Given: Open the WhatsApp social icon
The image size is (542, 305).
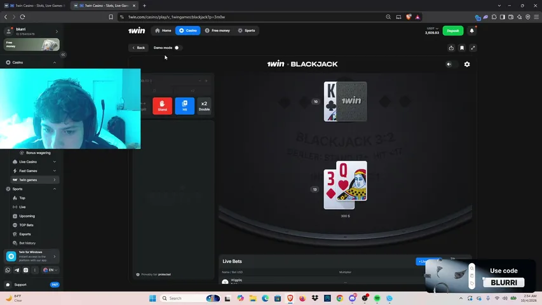Looking at the screenshot, I should pos(8,270).
